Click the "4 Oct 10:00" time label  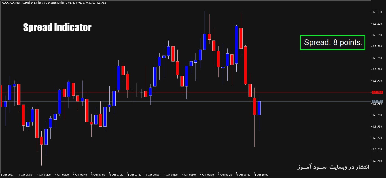tap(262, 175)
